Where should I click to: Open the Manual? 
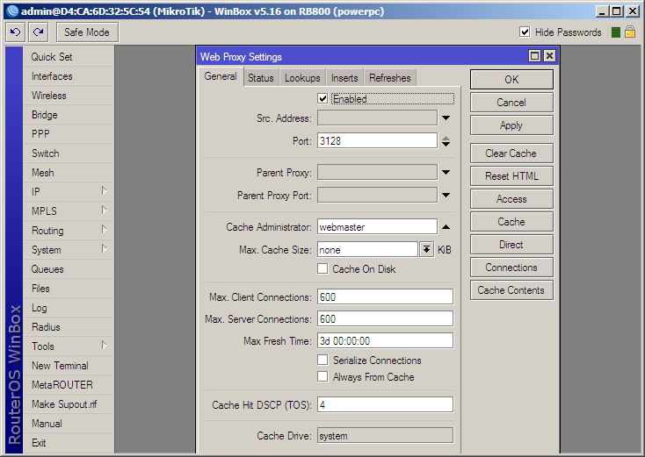pyautogui.click(x=69, y=424)
